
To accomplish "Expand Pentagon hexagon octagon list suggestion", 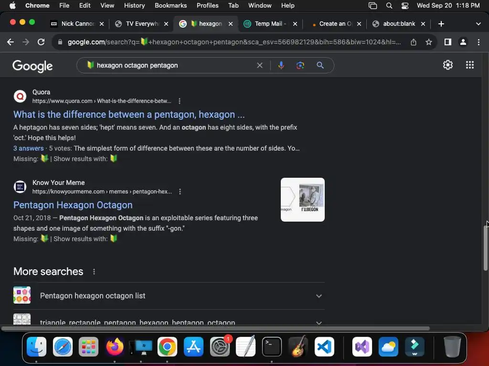I will click(x=169, y=296).
